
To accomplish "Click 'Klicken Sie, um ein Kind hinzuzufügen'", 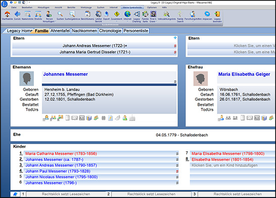I will point(233,165).
